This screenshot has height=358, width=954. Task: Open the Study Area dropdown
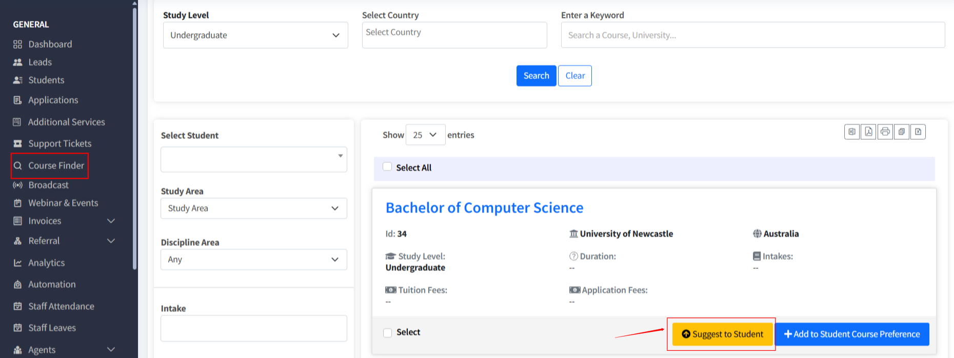[x=253, y=208]
